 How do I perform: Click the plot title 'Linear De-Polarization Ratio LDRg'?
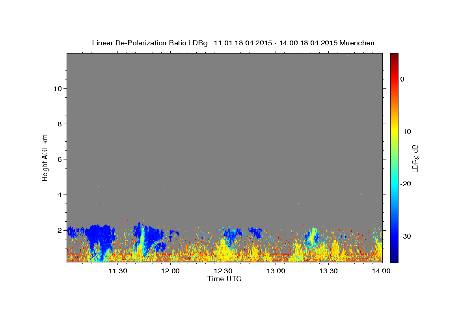pos(150,43)
